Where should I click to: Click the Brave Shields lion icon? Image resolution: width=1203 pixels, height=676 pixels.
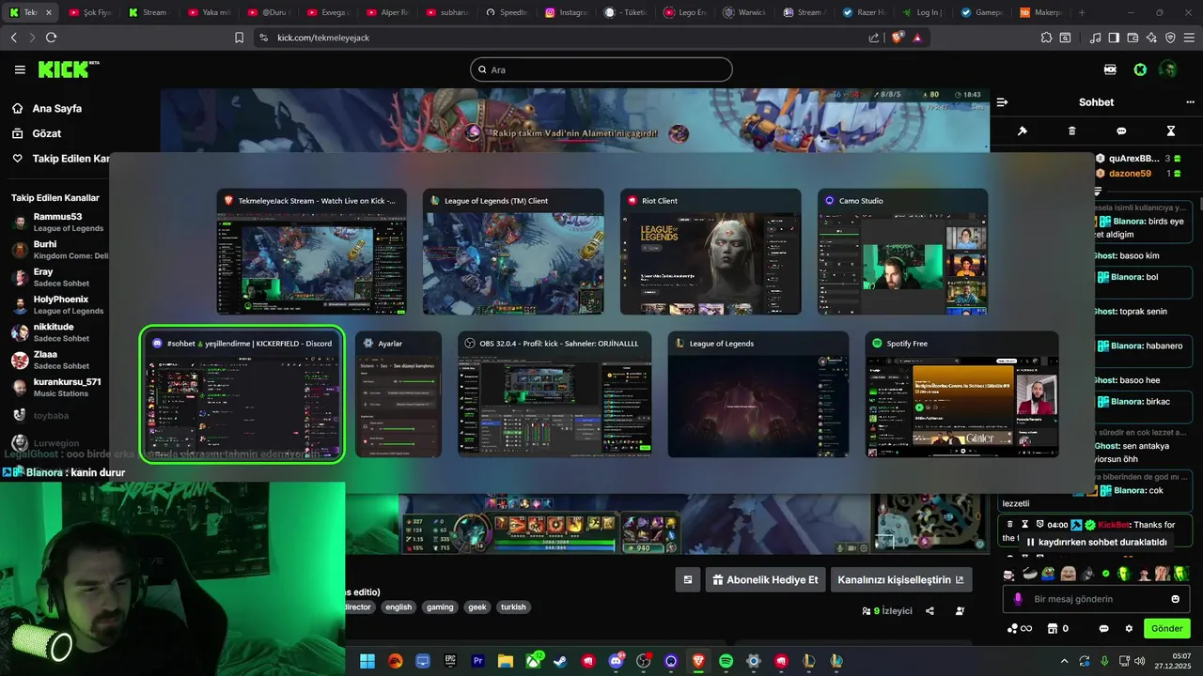click(897, 38)
